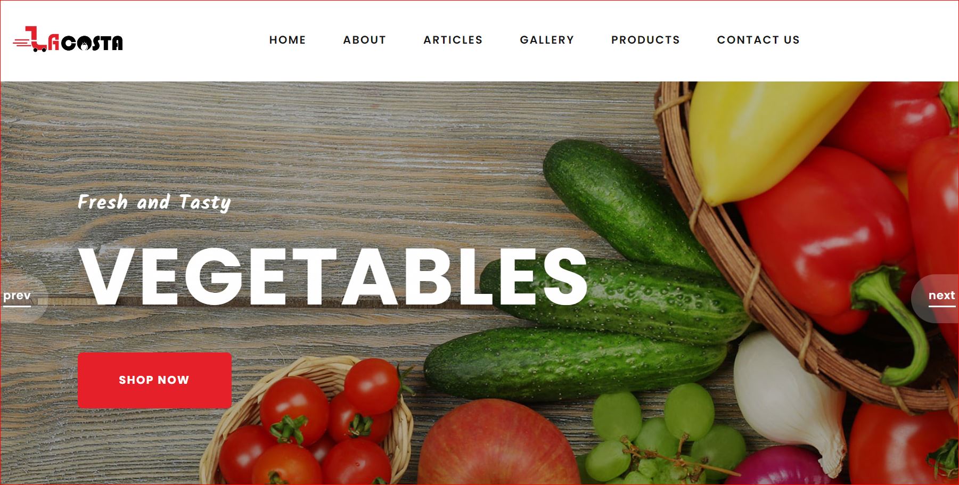Click the red shopping cart logo icon
The image size is (959, 485).
click(x=30, y=39)
